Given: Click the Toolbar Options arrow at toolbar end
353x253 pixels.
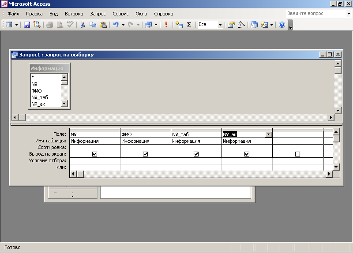Looking at the screenshot, I should [291, 25].
